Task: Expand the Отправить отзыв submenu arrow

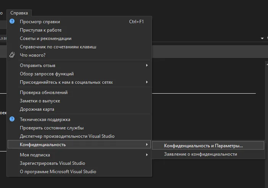Action: point(147,65)
